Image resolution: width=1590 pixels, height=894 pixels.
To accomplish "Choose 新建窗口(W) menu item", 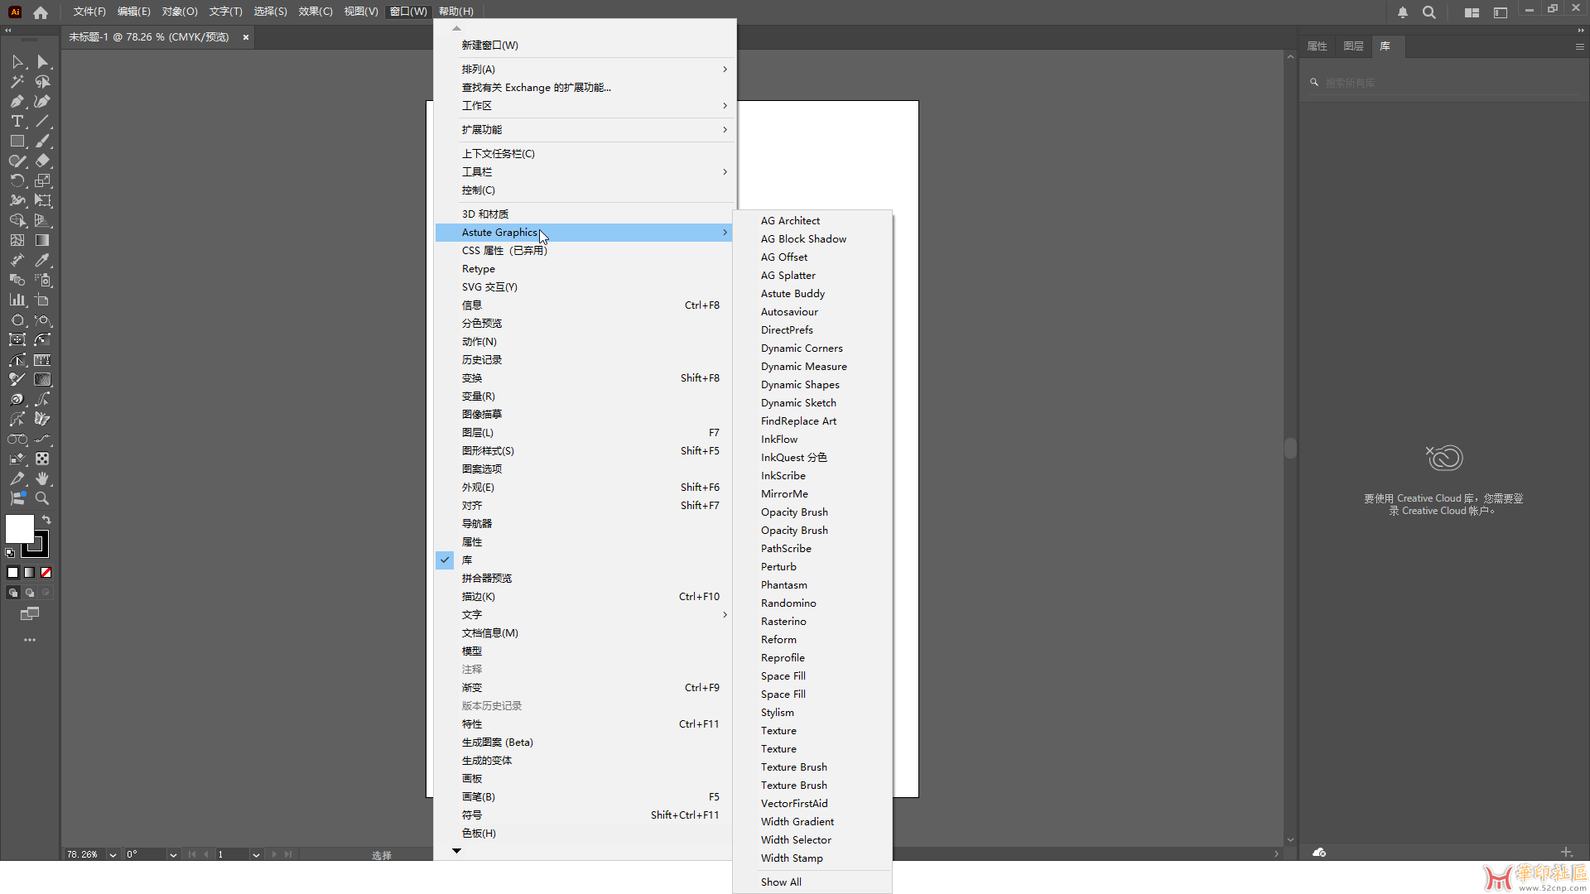I will (x=584, y=46).
